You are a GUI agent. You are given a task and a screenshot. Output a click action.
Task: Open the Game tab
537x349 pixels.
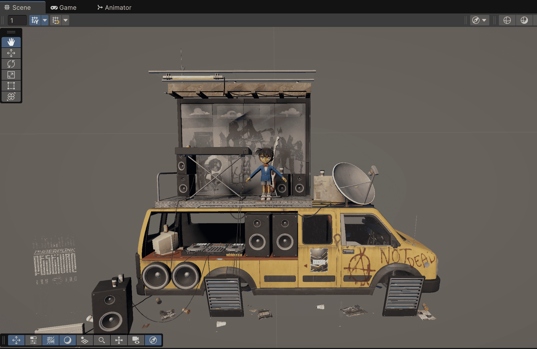(x=63, y=8)
